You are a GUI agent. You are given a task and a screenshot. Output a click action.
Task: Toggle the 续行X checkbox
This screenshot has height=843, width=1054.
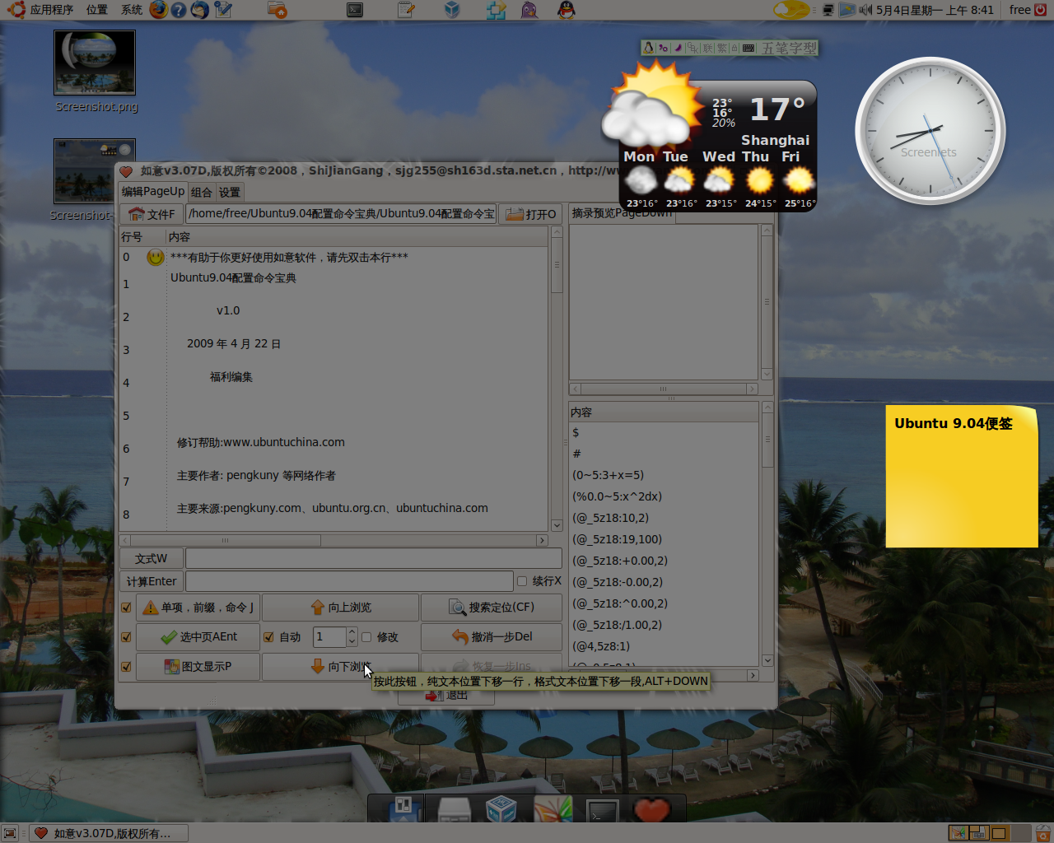pos(522,581)
